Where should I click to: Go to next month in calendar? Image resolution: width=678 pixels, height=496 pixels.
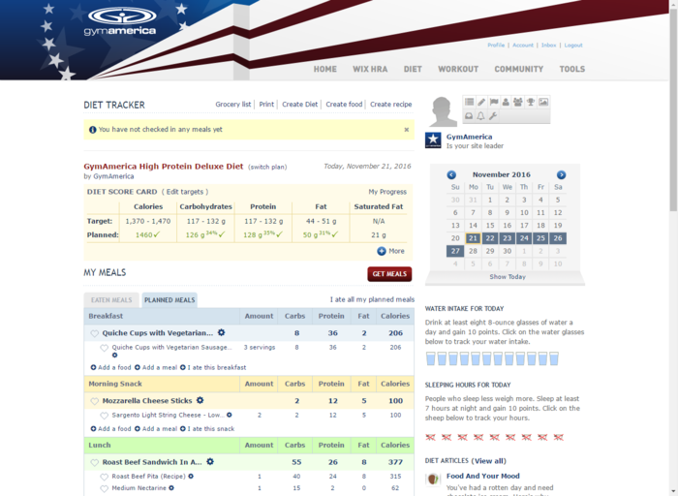point(561,174)
